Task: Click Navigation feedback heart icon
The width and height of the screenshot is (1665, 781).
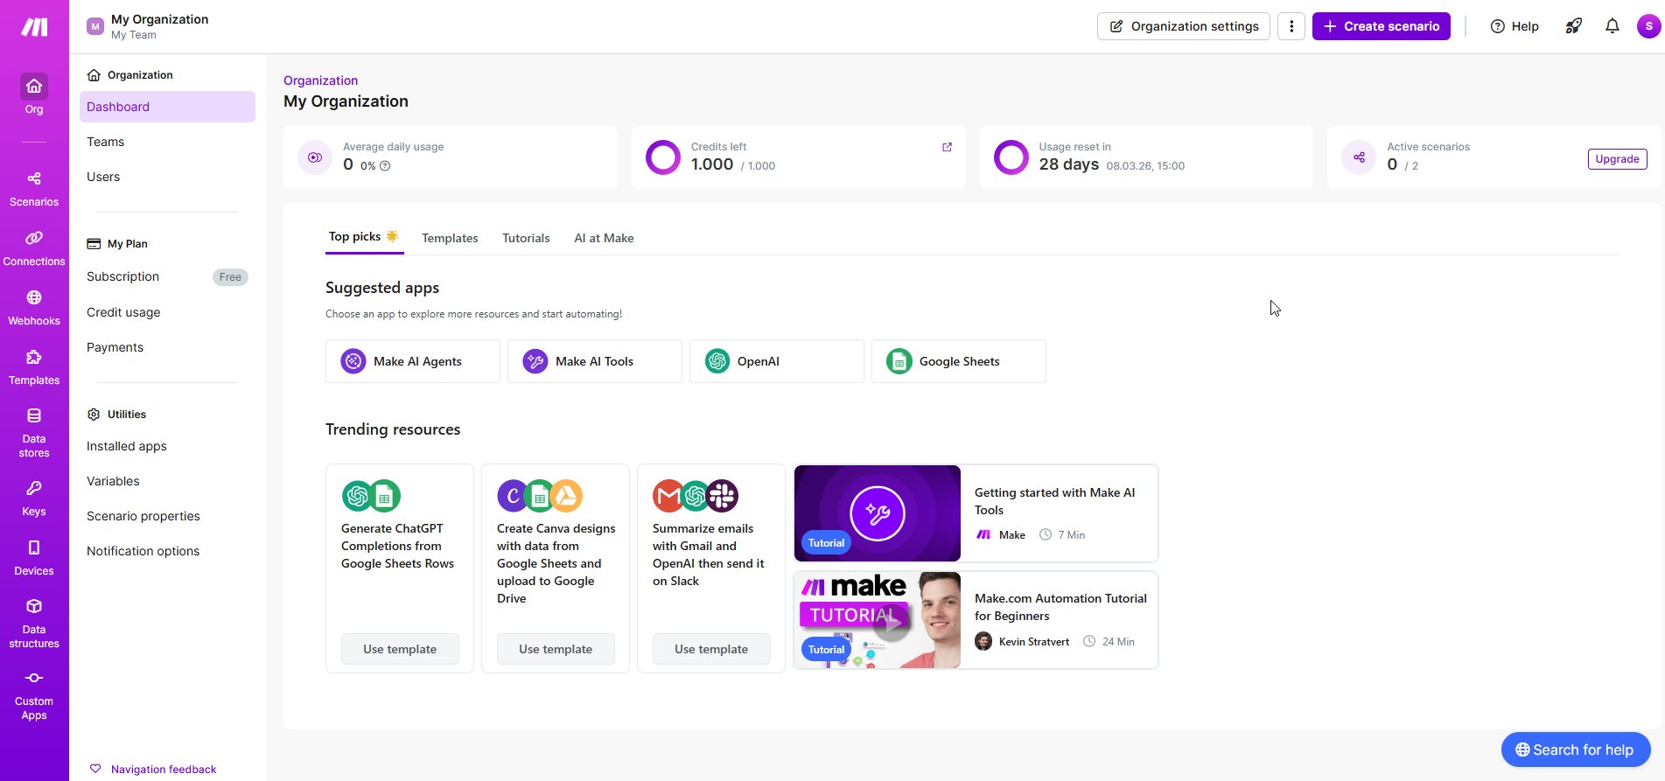Action: [x=95, y=769]
